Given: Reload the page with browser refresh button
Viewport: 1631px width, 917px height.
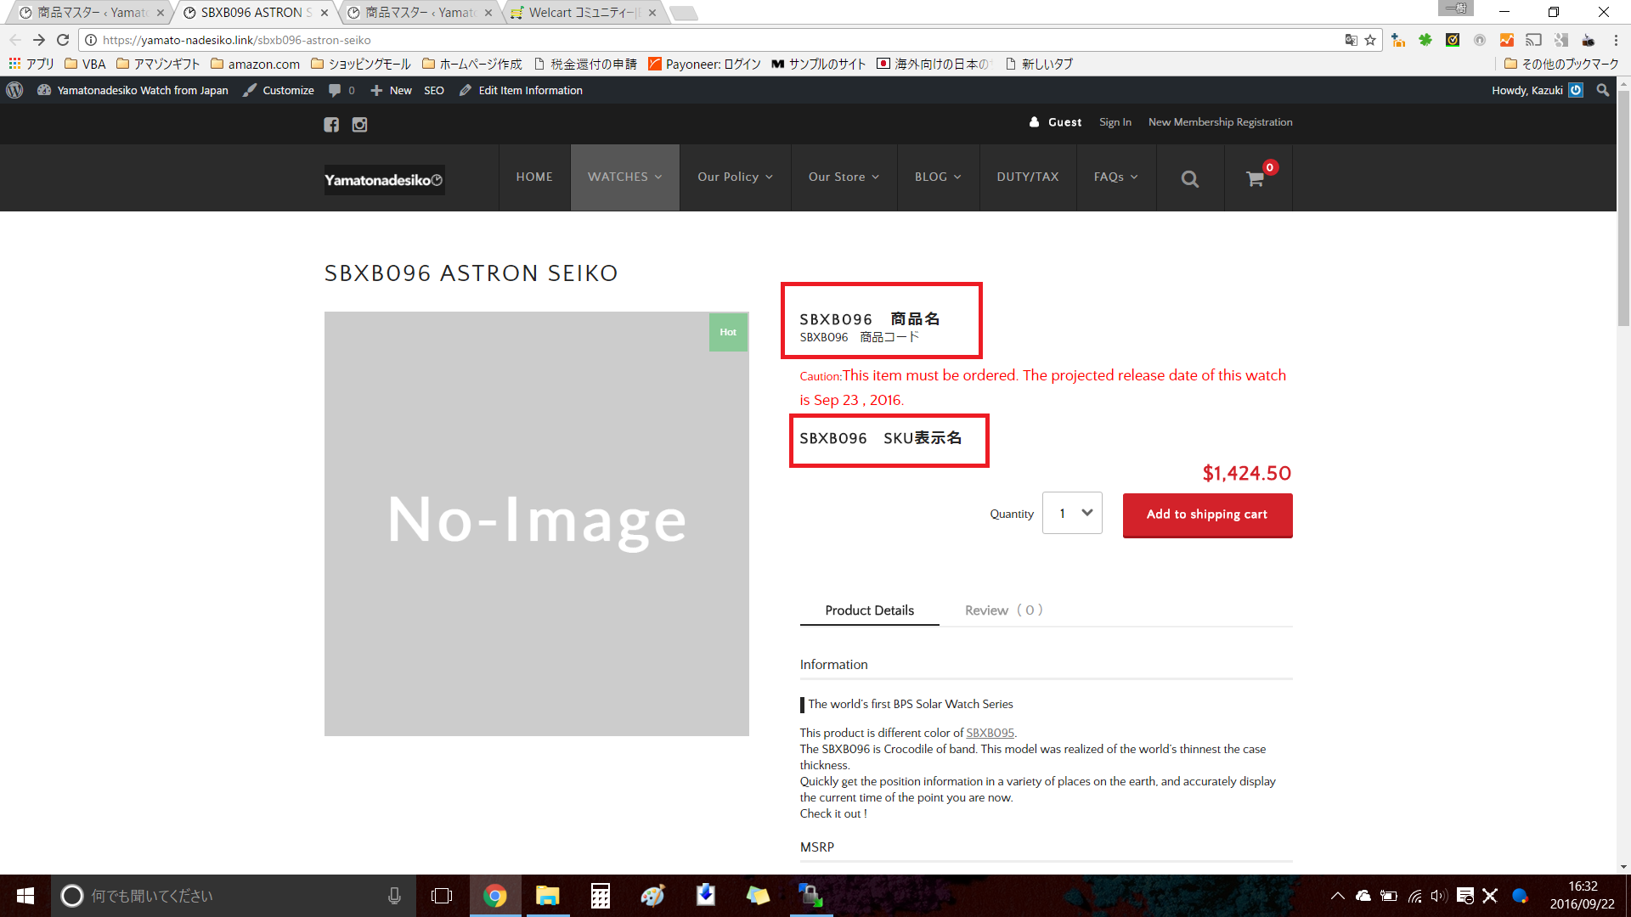Looking at the screenshot, I should coord(63,40).
